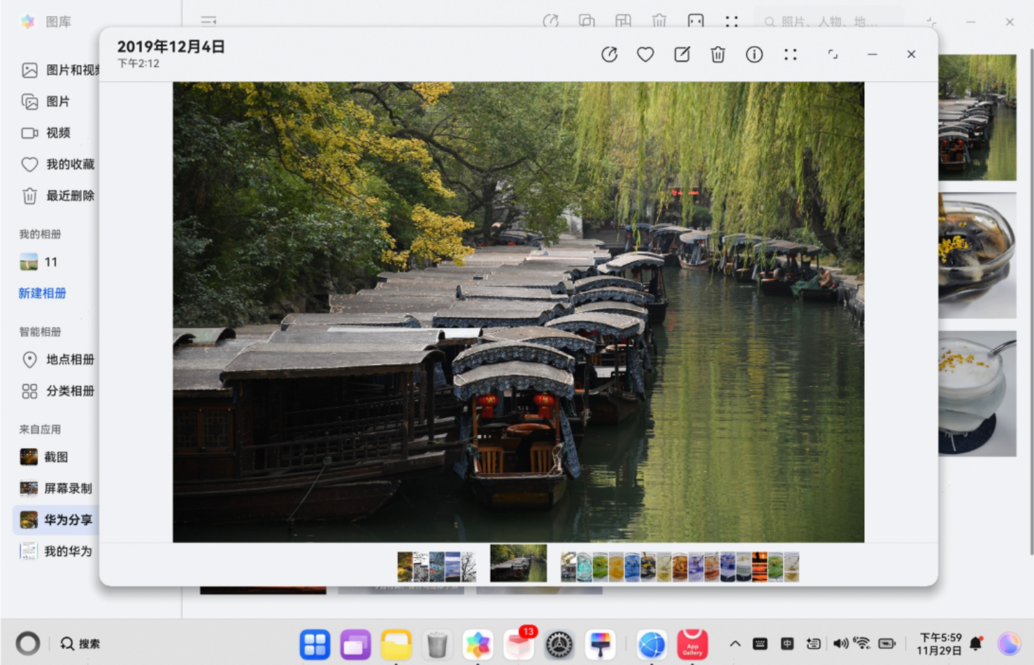Select the Edit tool in the photo viewer
The width and height of the screenshot is (1034, 665).
[x=681, y=54]
